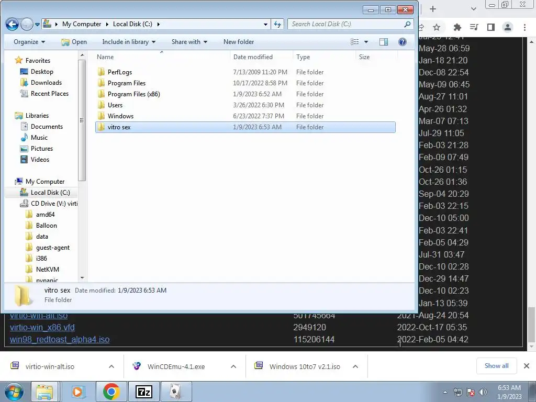Click the New folder button
Image resolution: width=536 pixels, height=402 pixels.
pyautogui.click(x=239, y=42)
